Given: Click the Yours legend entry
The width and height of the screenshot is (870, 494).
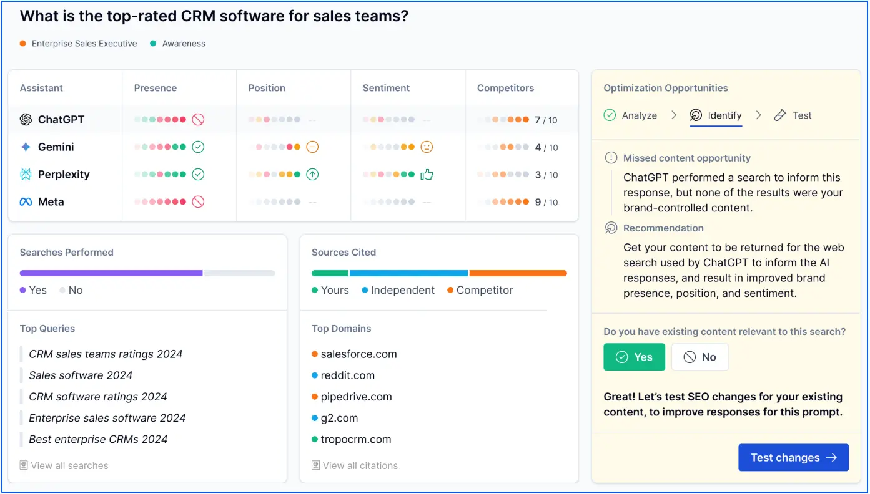Looking at the screenshot, I should (x=330, y=290).
